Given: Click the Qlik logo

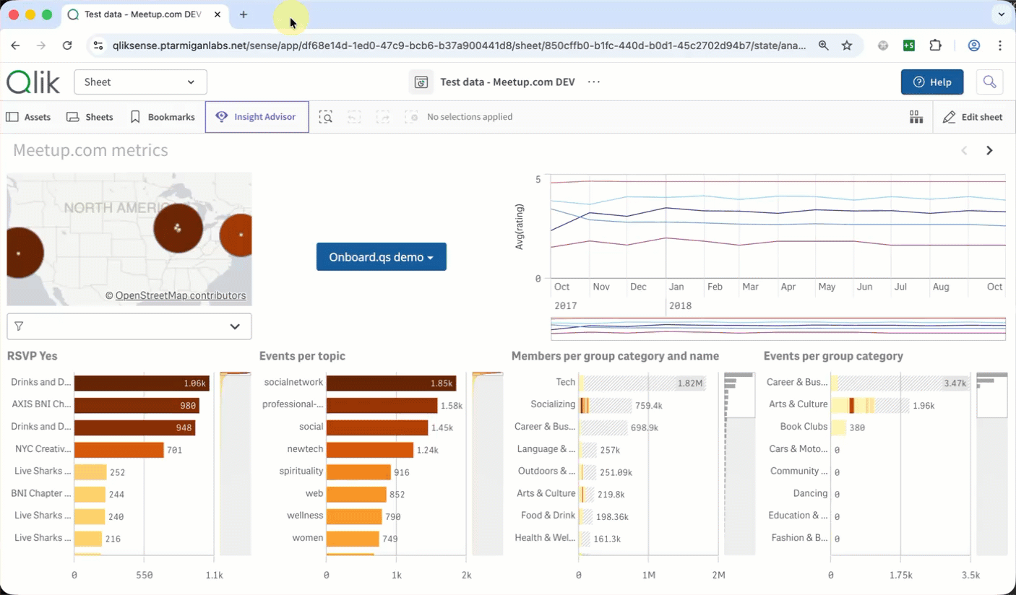Looking at the screenshot, I should point(33,82).
